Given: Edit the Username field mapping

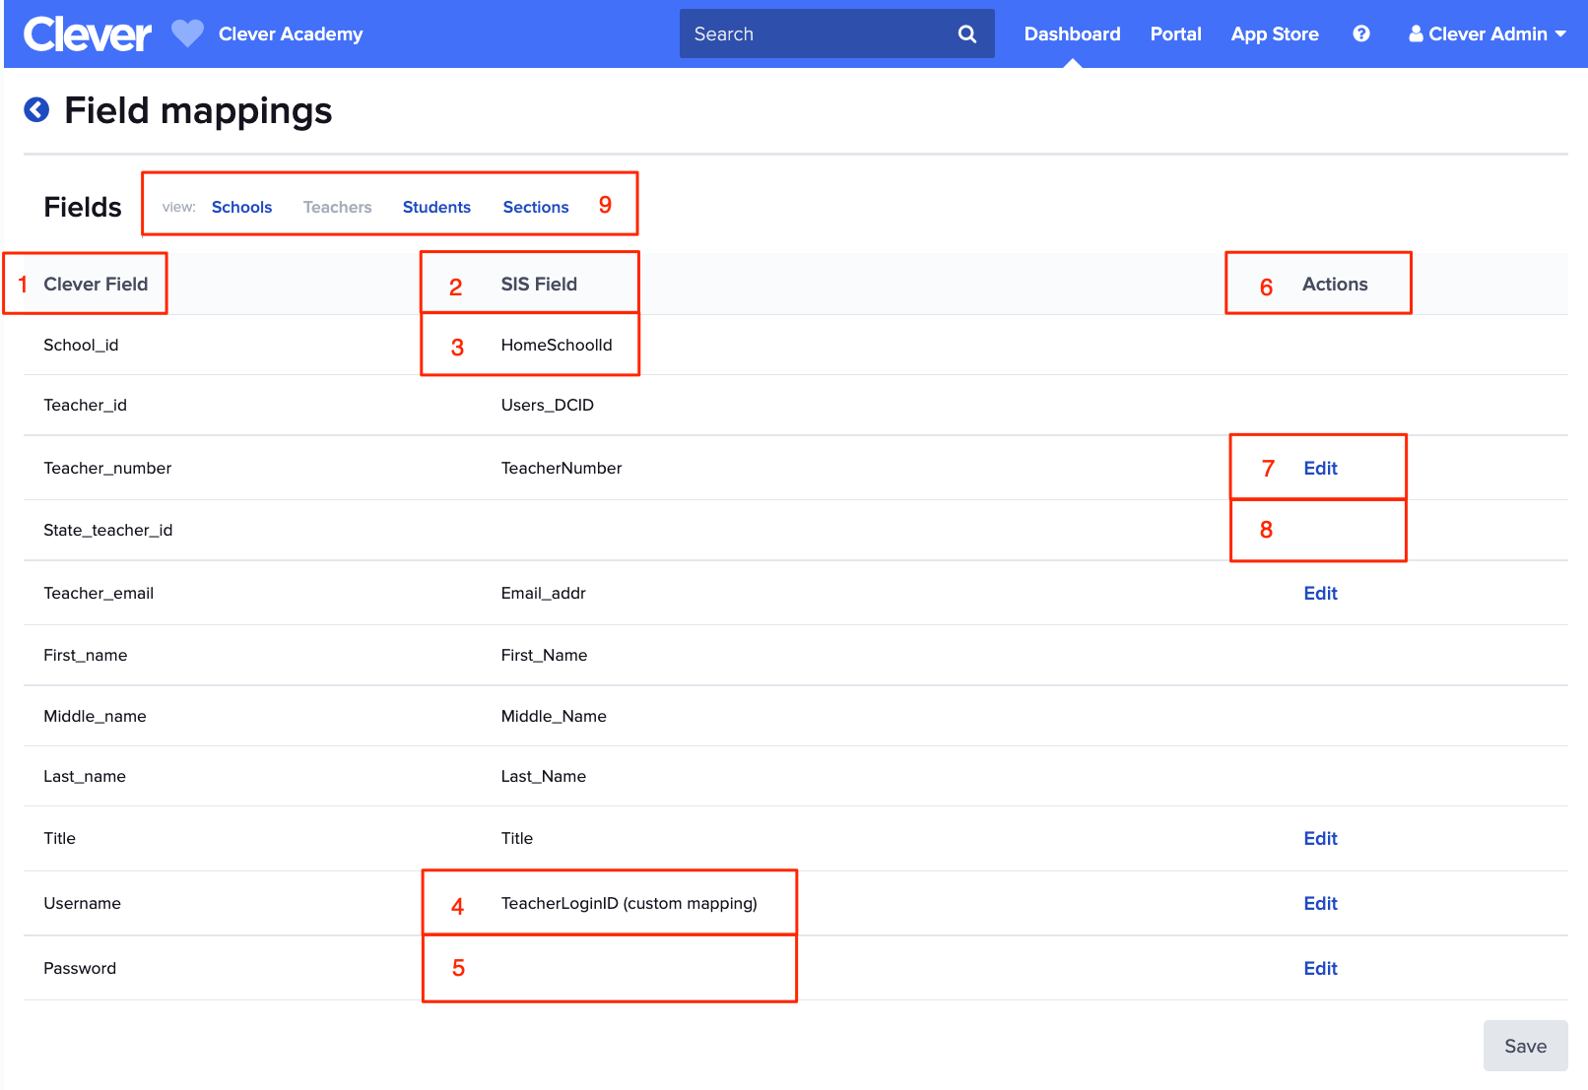Looking at the screenshot, I should 1320,903.
